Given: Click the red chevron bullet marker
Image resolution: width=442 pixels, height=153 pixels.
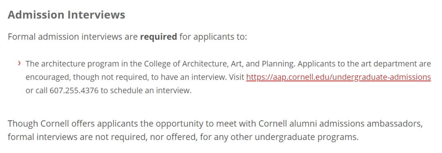Looking at the screenshot, I should tap(19, 63).
